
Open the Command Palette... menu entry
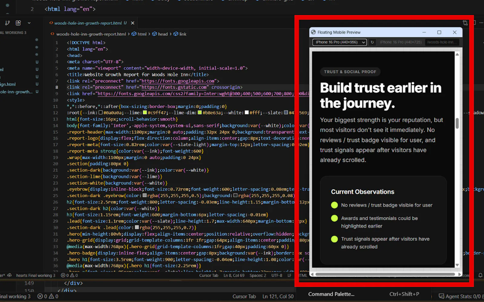[x=331, y=294]
